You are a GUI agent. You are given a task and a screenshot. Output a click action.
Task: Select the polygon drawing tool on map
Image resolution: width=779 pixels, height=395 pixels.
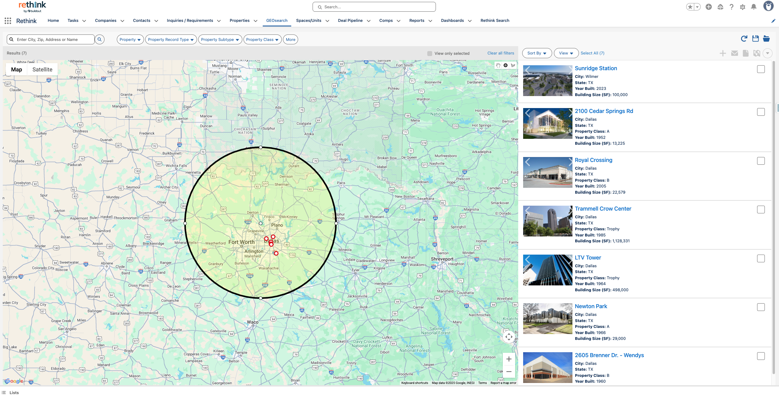(x=513, y=65)
